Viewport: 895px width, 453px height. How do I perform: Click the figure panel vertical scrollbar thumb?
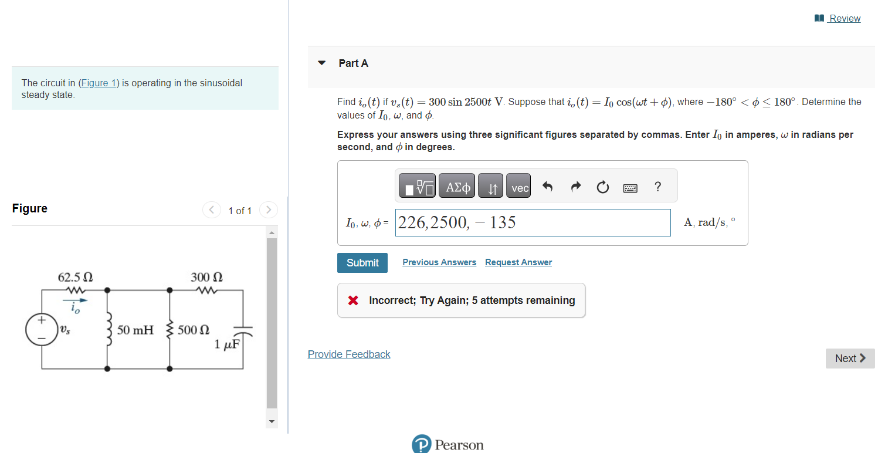[272, 323]
